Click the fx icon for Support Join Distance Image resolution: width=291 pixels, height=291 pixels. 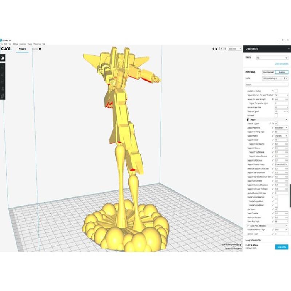(272, 181)
